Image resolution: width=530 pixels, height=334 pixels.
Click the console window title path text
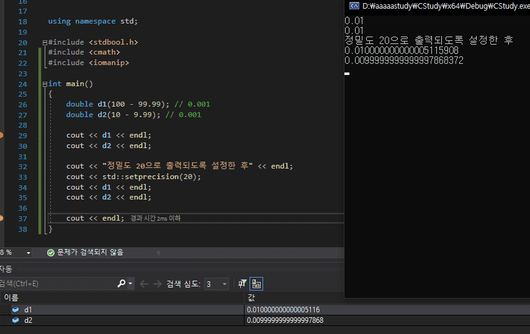[x=446, y=6]
